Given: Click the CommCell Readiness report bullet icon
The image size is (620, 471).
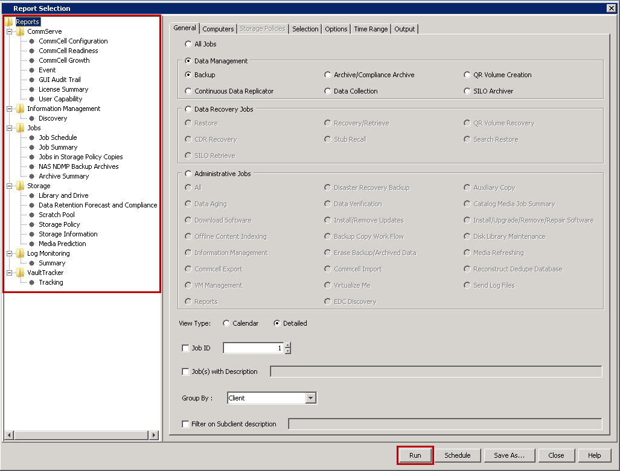Looking at the screenshot, I should [x=31, y=51].
